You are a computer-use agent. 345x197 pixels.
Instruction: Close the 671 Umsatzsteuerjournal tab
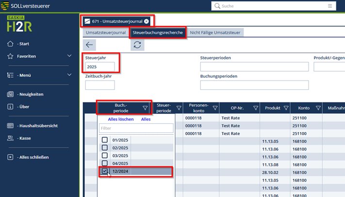[147, 21]
